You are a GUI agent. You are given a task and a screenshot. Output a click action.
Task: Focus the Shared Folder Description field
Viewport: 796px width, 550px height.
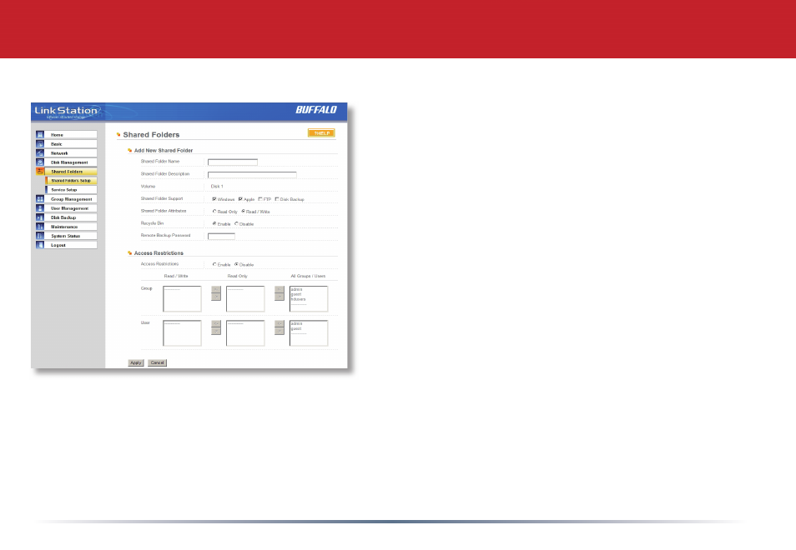tap(252, 175)
